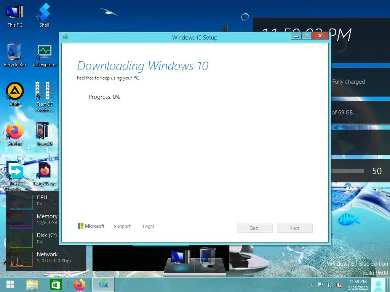
Task: Click the Windows Start button
Action: [x=10, y=284]
